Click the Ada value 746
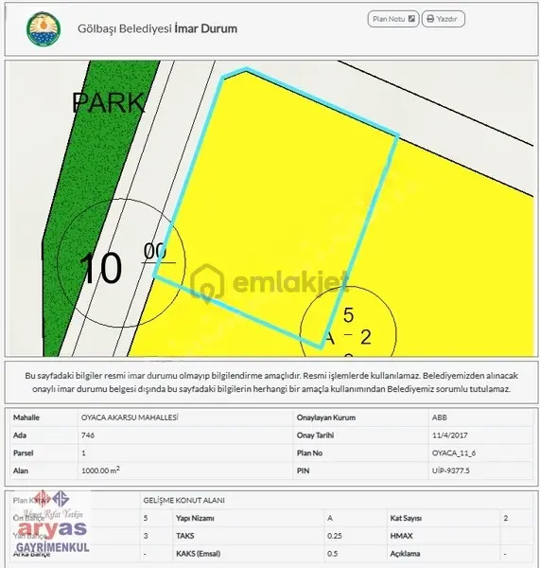 click(88, 435)
